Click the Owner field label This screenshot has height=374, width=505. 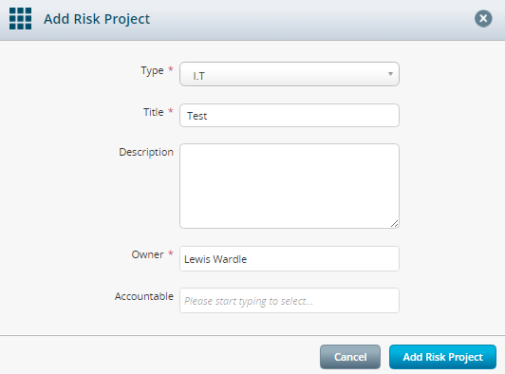tap(147, 254)
